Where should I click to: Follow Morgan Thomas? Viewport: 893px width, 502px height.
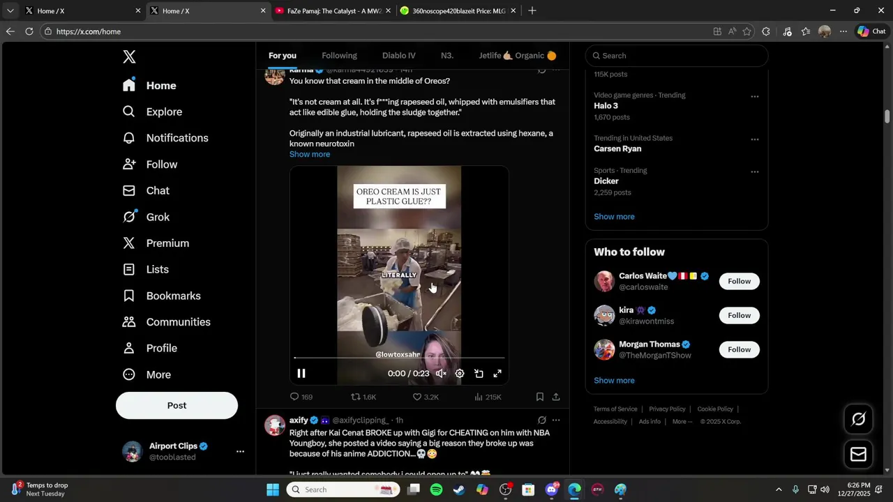pos(740,349)
